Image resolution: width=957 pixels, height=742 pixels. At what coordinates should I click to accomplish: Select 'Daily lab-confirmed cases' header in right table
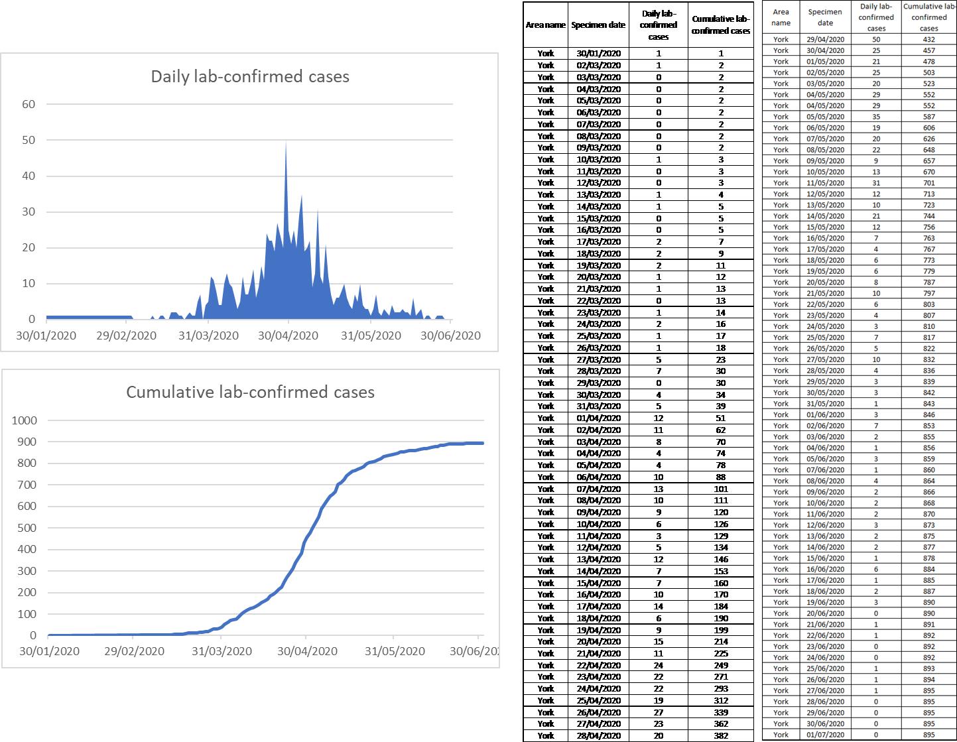[876, 17]
